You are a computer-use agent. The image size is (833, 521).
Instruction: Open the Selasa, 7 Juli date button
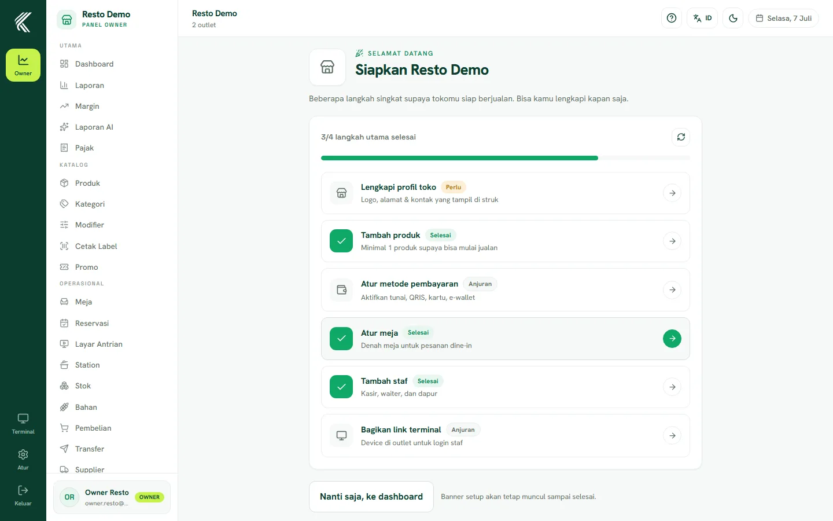783,18
